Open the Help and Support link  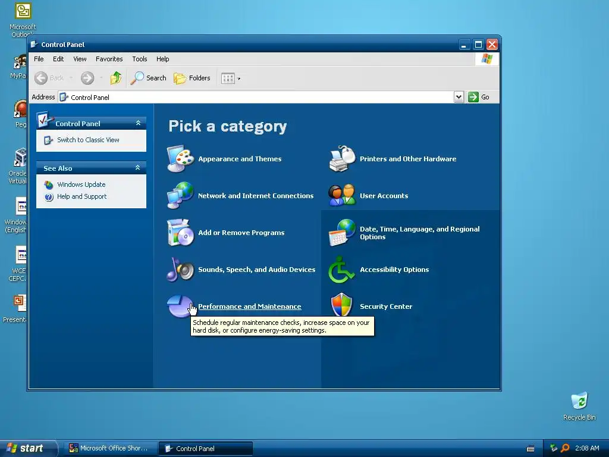pyautogui.click(x=81, y=196)
